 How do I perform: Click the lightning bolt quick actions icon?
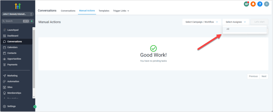32,21
